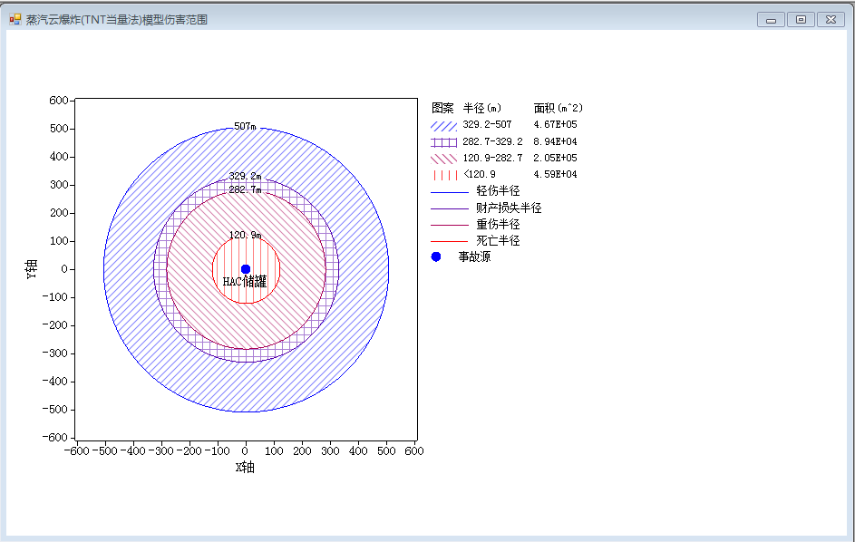Click the 图案 legend header
This screenshot has height=542, width=855.
pos(442,108)
